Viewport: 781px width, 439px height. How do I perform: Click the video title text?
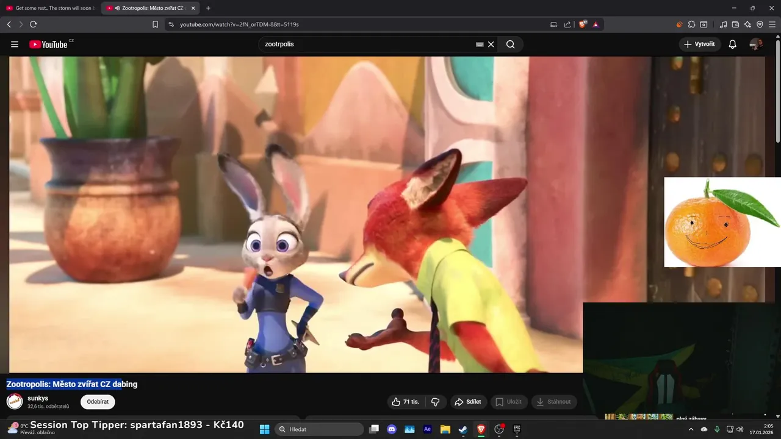click(72, 384)
